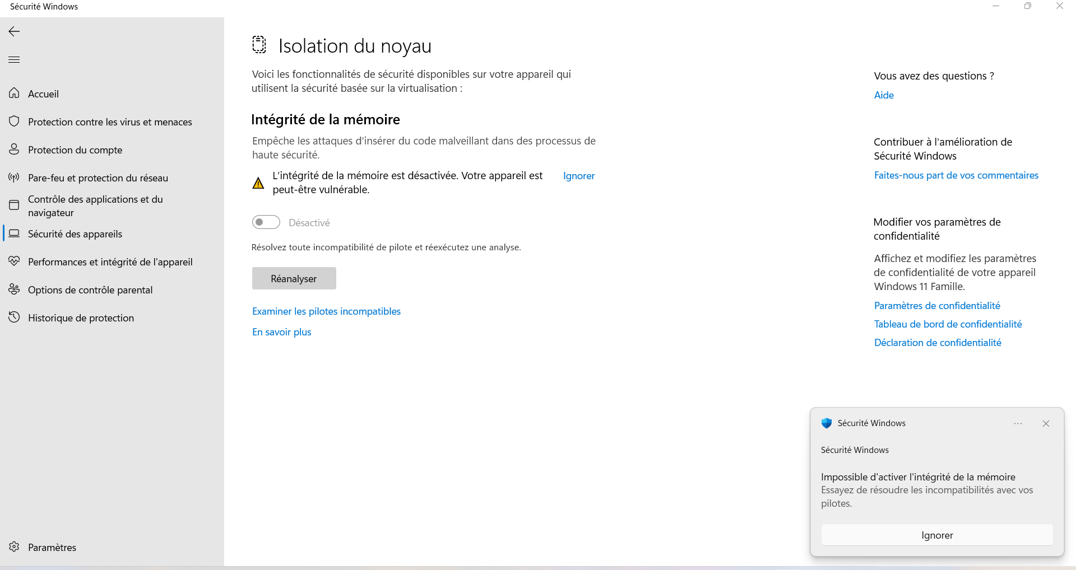Click the Paramètres gear icon
The width and height of the screenshot is (1076, 570).
(x=14, y=546)
